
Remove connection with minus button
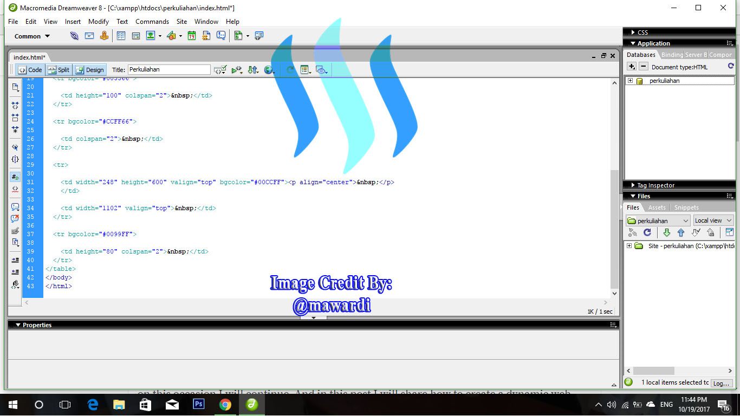(643, 67)
